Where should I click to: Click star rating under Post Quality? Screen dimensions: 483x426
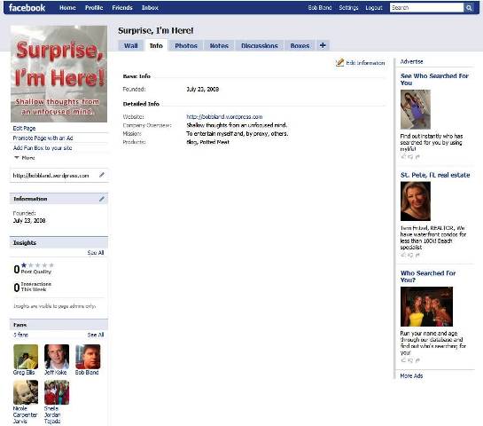pos(37,265)
